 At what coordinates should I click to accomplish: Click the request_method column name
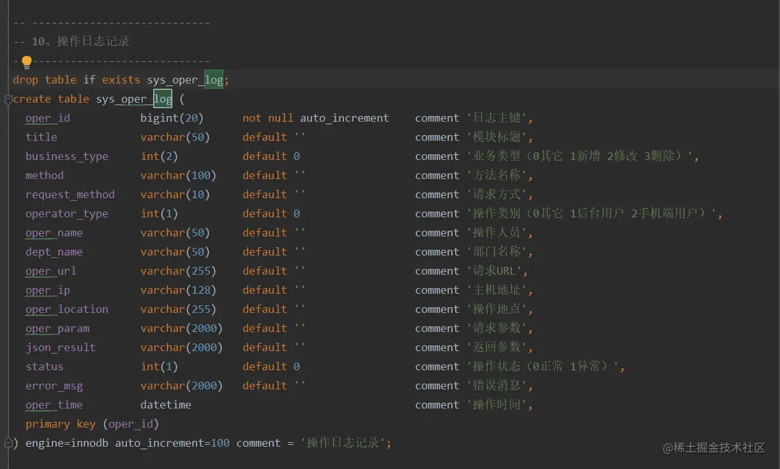[70, 194]
